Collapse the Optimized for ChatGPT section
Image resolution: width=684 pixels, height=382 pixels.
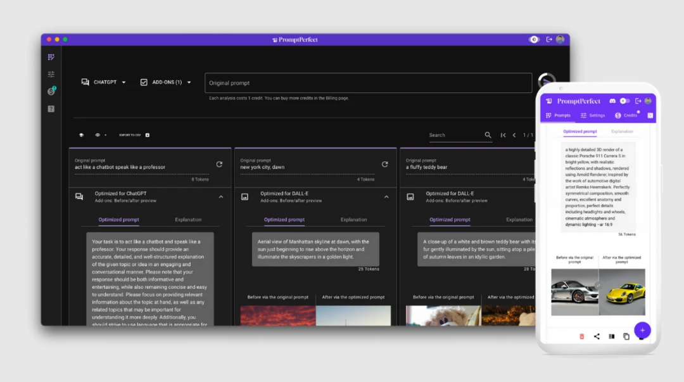pyautogui.click(x=221, y=197)
